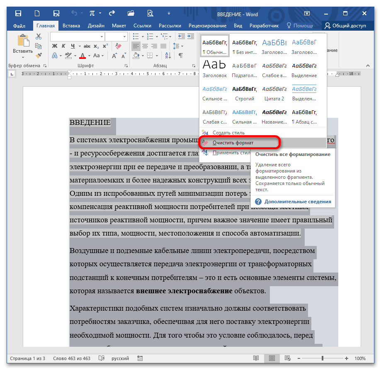Toggle show paragraph marks ¶
This screenshot has width=381, height=370.
pyautogui.click(x=180, y=56)
